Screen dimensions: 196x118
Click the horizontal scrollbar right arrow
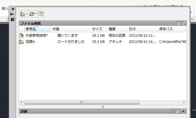pyautogui.click(x=184, y=102)
